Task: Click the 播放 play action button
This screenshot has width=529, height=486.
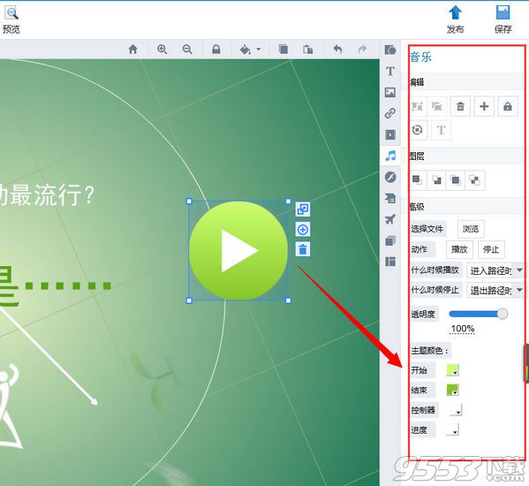Action: pyautogui.click(x=459, y=250)
